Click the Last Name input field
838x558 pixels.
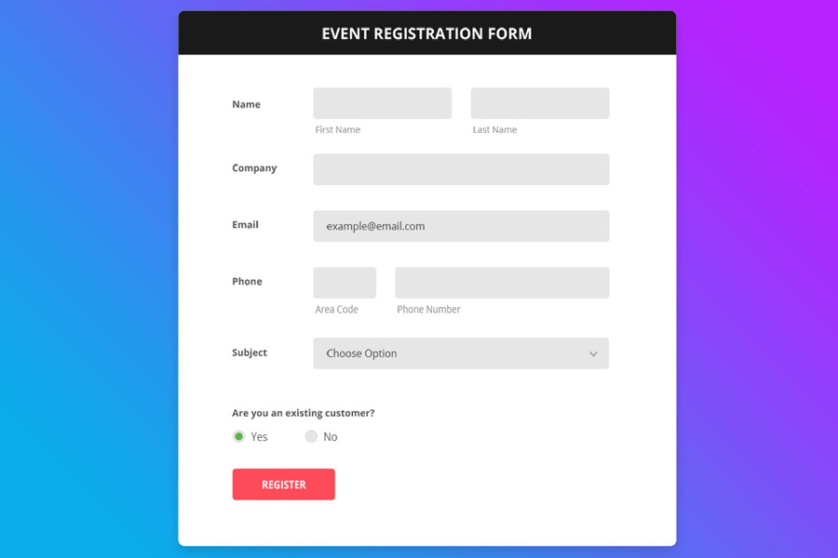click(x=540, y=103)
